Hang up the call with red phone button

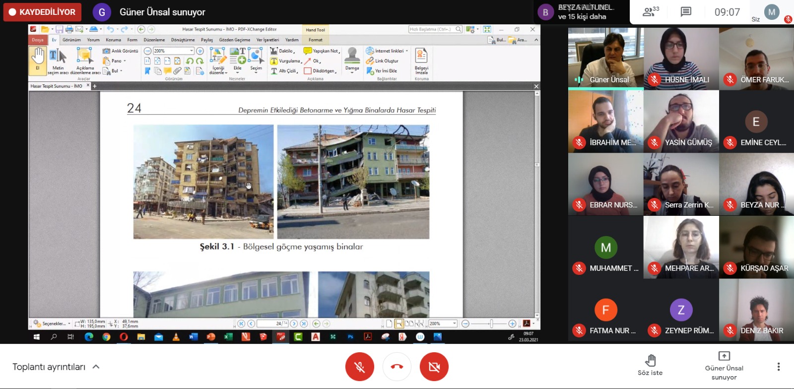coord(397,367)
